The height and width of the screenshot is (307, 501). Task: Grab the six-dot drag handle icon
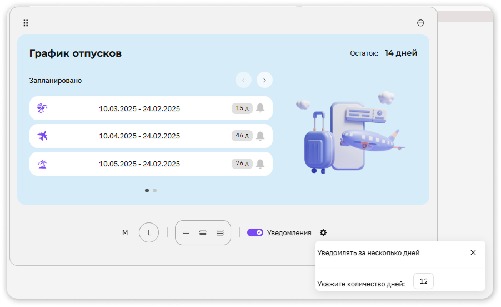point(26,23)
